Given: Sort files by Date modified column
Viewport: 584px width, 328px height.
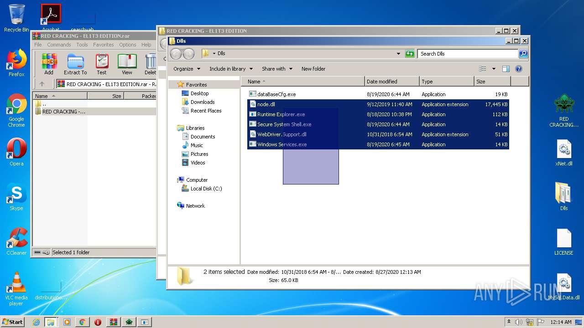Looking at the screenshot, I should [392, 82].
